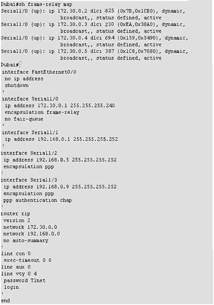Click 'encapsulation ppp' under Serial1/2

pyautogui.click(x=28, y=167)
